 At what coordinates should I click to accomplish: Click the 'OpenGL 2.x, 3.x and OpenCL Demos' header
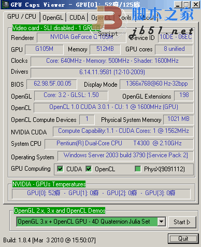coord(60,211)
